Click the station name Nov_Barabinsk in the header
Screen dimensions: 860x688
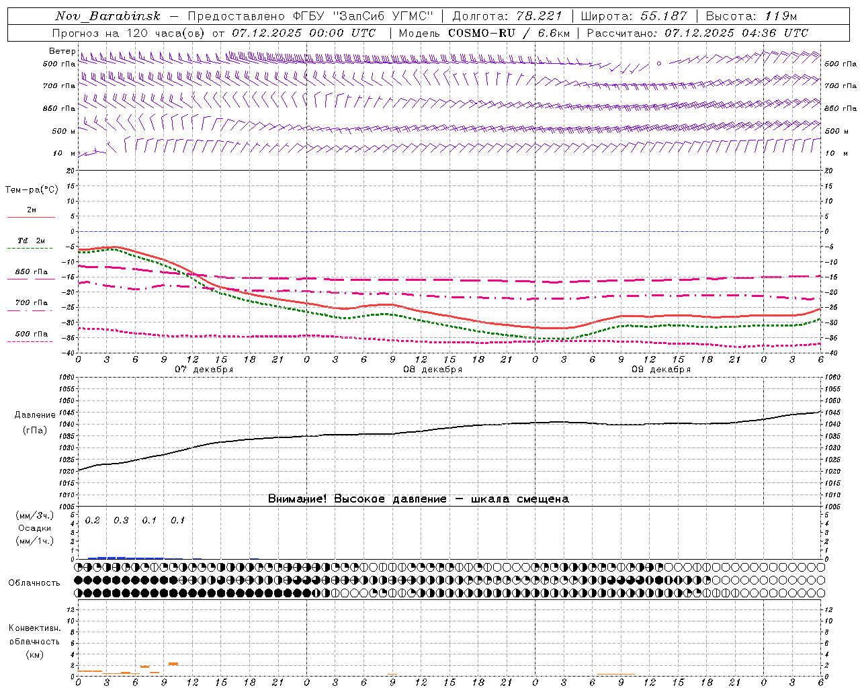[107, 16]
